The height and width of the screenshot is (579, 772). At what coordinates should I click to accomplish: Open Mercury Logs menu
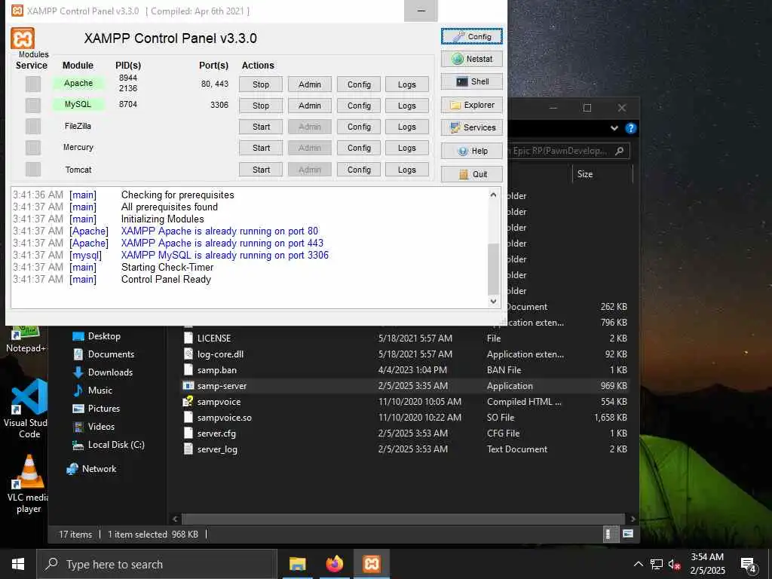(x=407, y=148)
